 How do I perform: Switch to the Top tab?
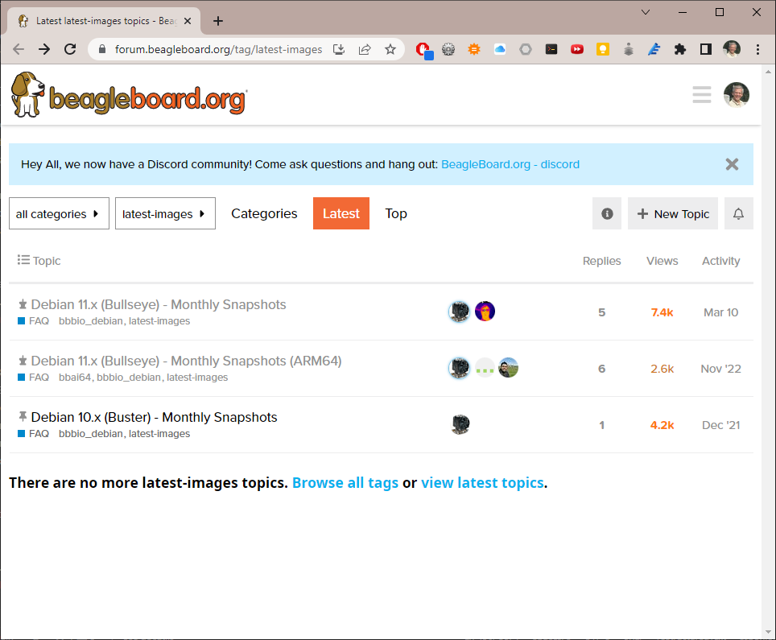[x=396, y=213]
